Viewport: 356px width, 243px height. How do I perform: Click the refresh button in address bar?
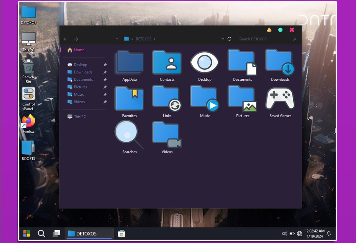pos(229,39)
